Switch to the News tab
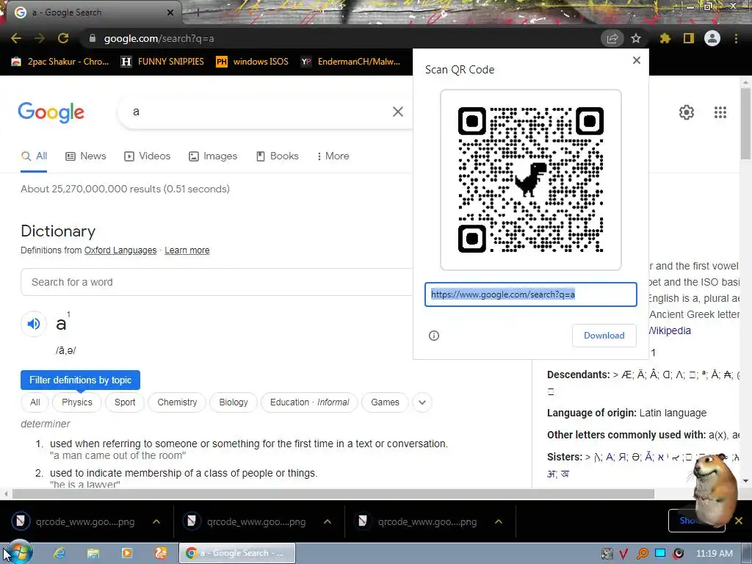This screenshot has width=752, height=564. pyautogui.click(x=86, y=156)
